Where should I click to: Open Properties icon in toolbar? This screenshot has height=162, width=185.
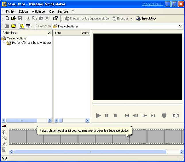pyautogui.click(x=55, y=18)
